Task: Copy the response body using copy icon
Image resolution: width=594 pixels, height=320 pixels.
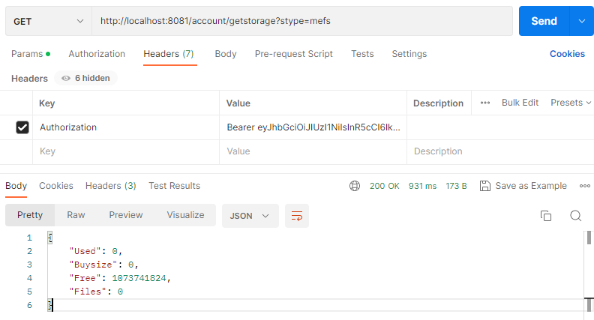Action: tap(546, 216)
